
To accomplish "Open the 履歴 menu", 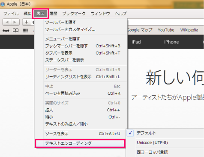I will [53, 14].
